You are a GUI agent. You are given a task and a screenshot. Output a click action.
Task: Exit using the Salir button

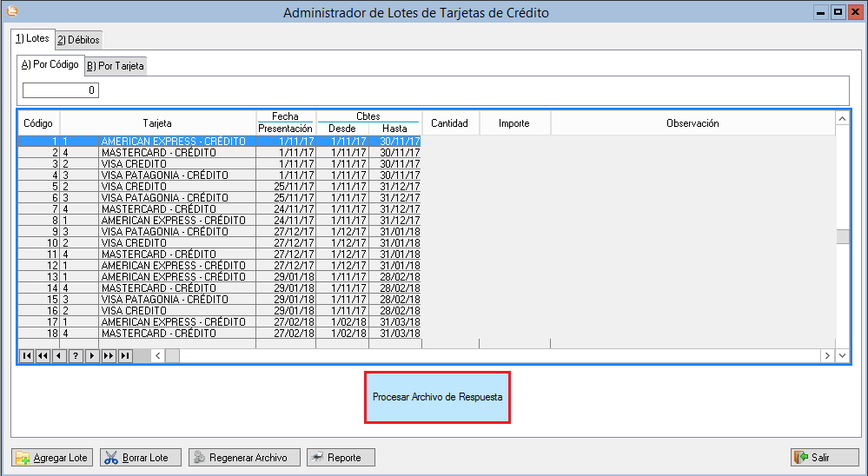coord(823,458)
